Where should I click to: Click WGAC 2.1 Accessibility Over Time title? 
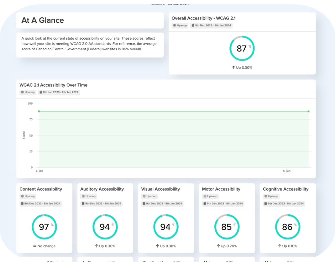pyautogui.click(x=53, y=85)
